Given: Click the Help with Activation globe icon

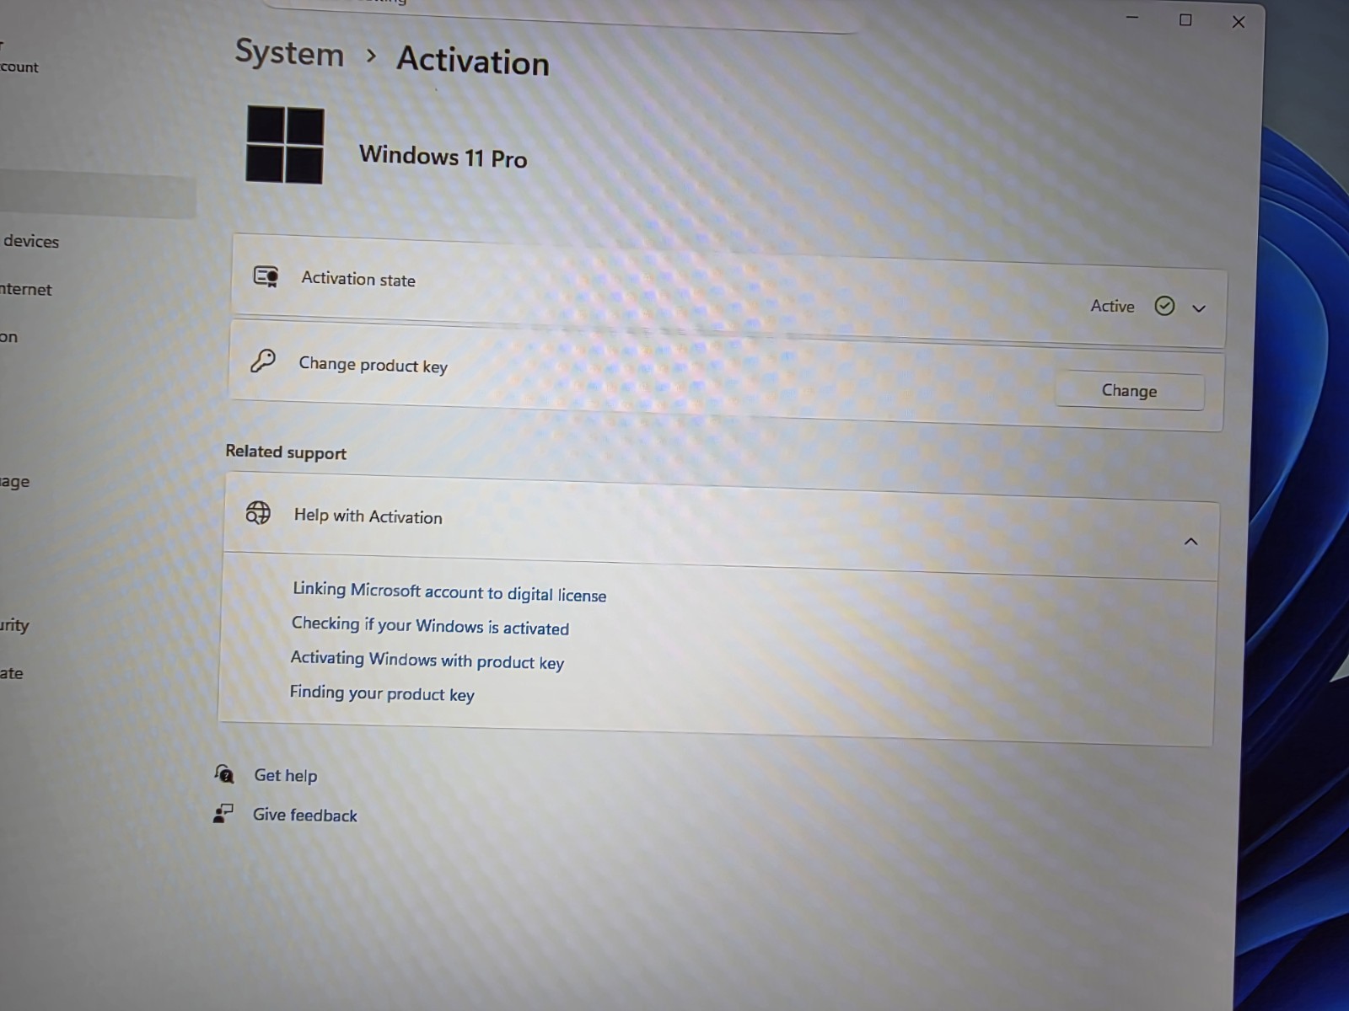Looking at the screenshot, I should [x=258, y=512].
